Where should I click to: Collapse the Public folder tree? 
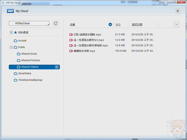pyautogui.click(x=11, y=47)
